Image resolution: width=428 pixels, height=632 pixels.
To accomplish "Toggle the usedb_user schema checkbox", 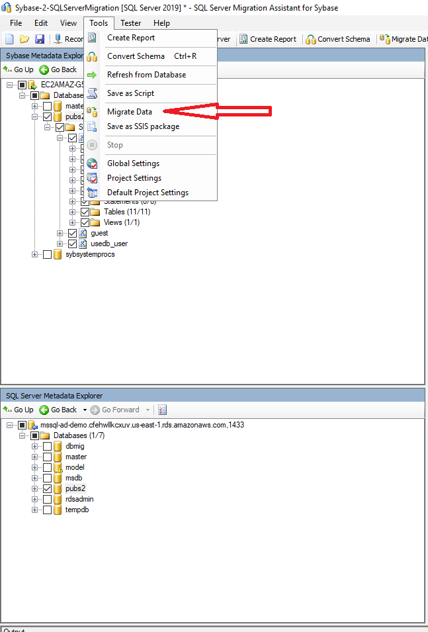I will (x=72, y=244).
